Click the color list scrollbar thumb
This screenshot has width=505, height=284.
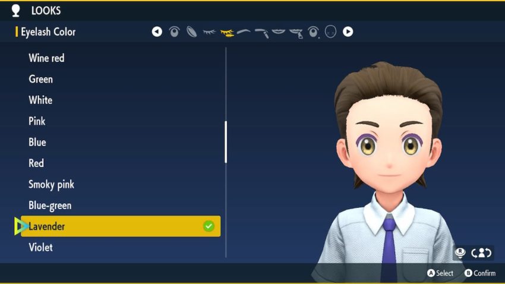click(x=226, y=142)
